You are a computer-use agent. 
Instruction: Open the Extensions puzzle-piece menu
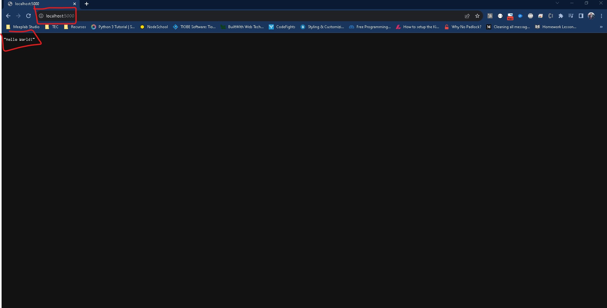561,16
